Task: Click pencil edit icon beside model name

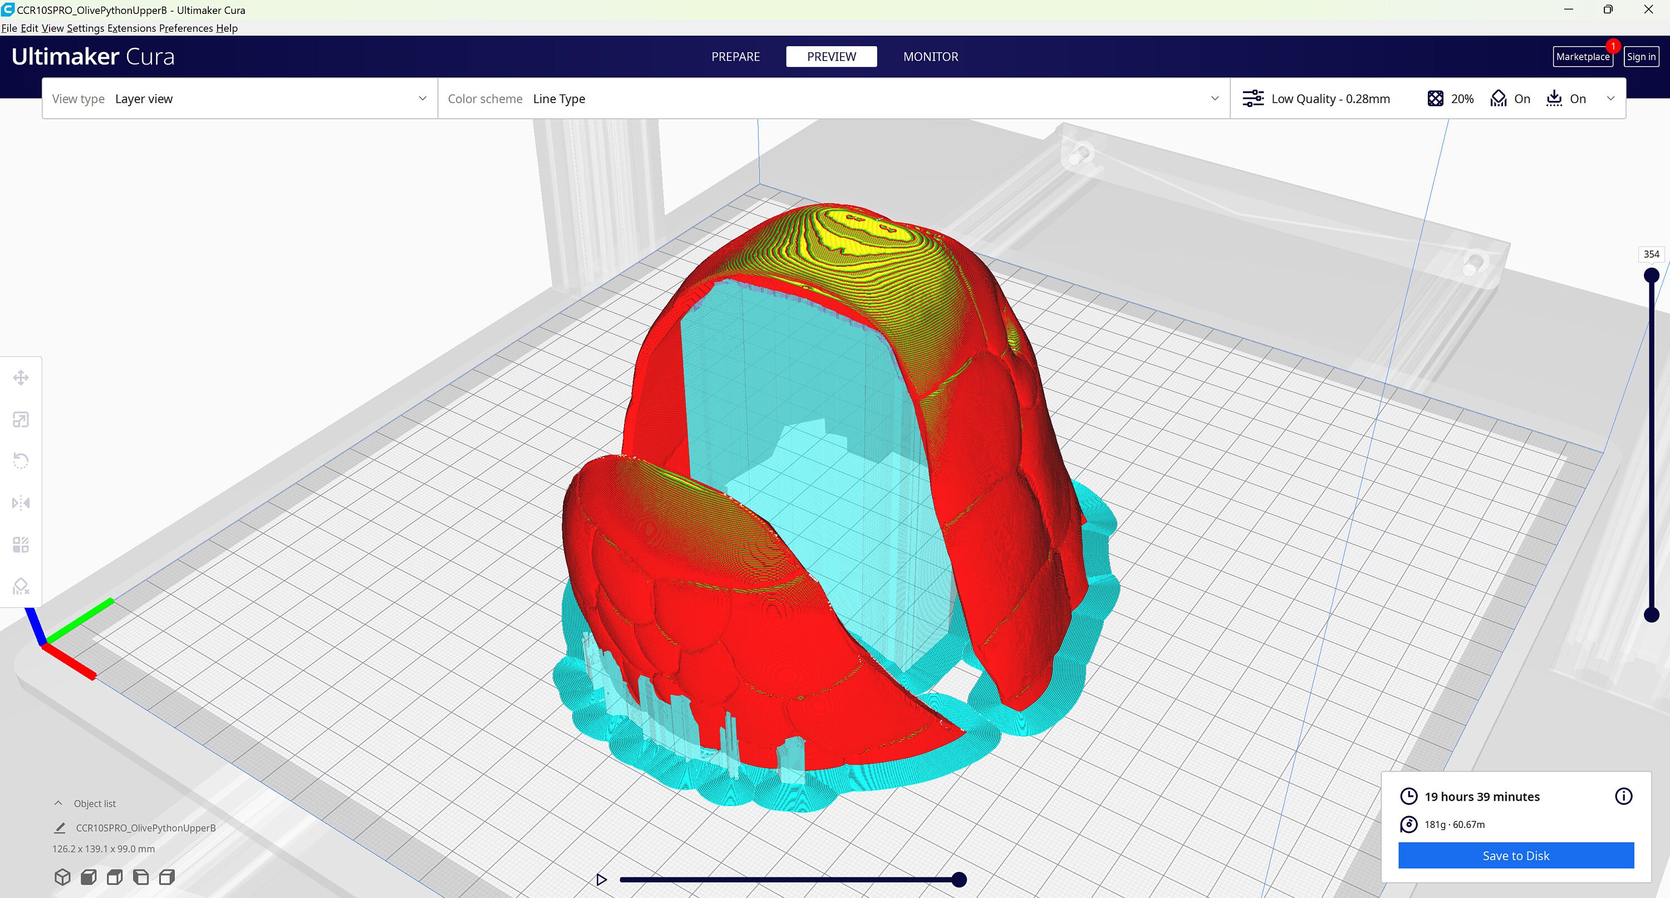Action: pos(60,828)
